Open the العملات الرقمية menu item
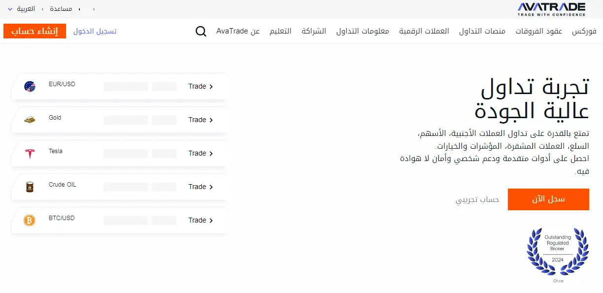This screenshot has width=603, height=293. pyautogui.click(x=424, y=31)
